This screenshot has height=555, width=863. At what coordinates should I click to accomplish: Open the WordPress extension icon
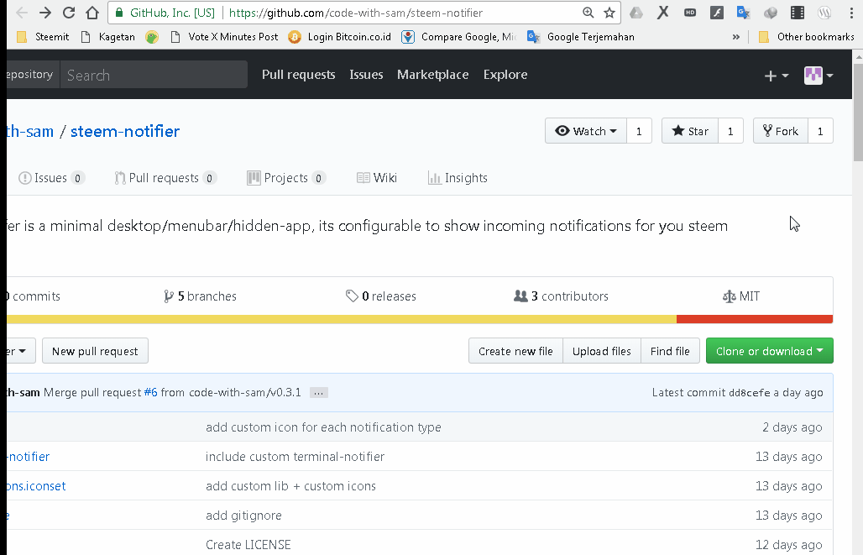point(824,13)
